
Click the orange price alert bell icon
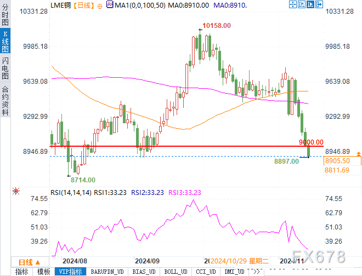[x=359, y=154]
